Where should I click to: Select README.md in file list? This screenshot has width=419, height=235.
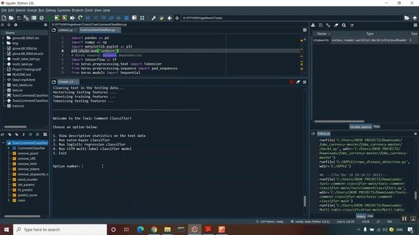coord(22,74)
